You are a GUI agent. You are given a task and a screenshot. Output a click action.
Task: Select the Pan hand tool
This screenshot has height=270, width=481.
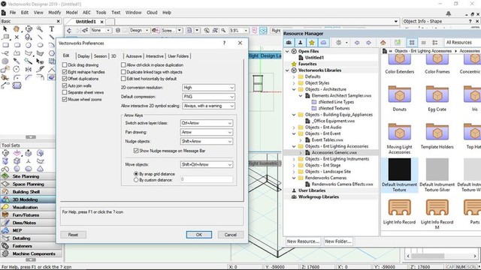[17, 28]
